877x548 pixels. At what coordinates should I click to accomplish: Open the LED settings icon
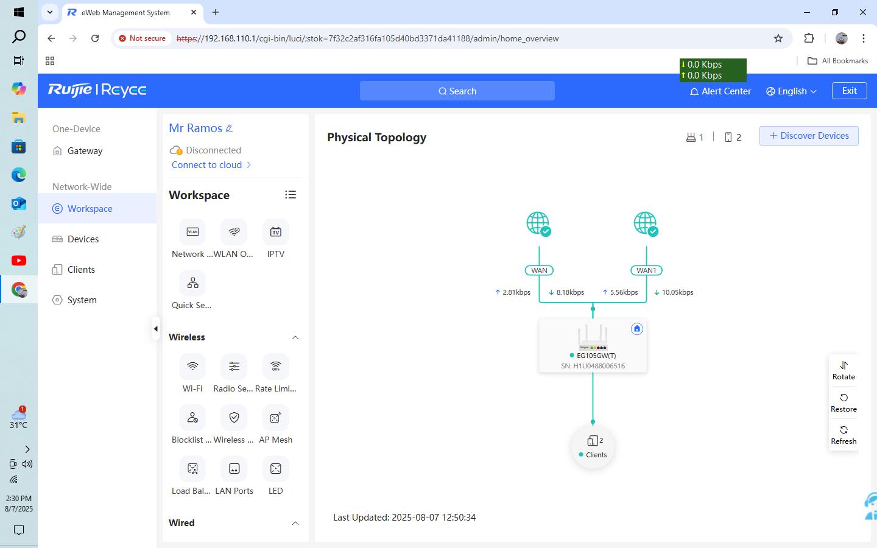(276, 469)
